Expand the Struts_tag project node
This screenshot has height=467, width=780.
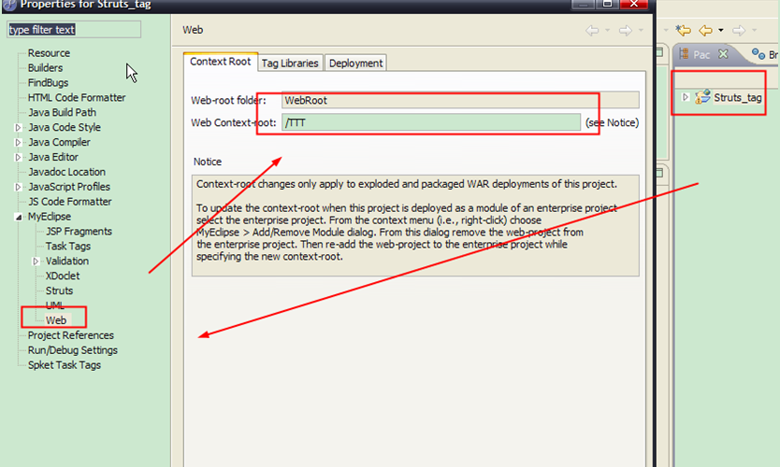pyautogui.click(x=686, y=97)
